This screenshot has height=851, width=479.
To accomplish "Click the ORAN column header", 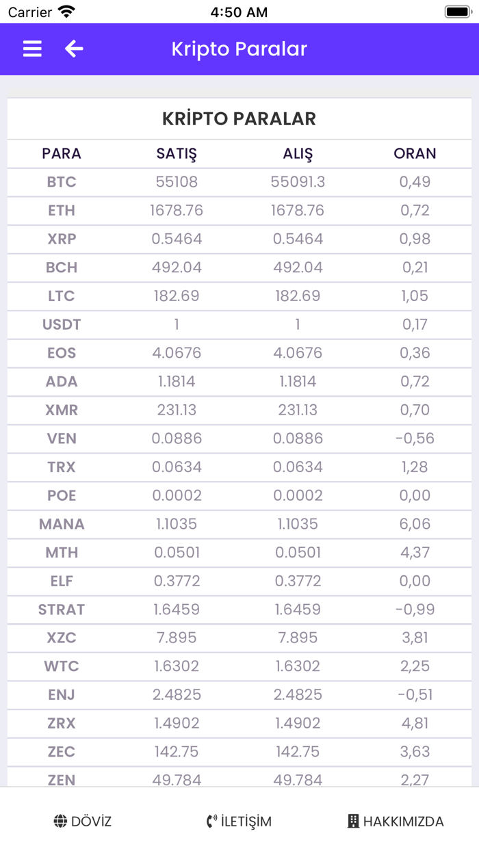I will [x=415, y=153].
